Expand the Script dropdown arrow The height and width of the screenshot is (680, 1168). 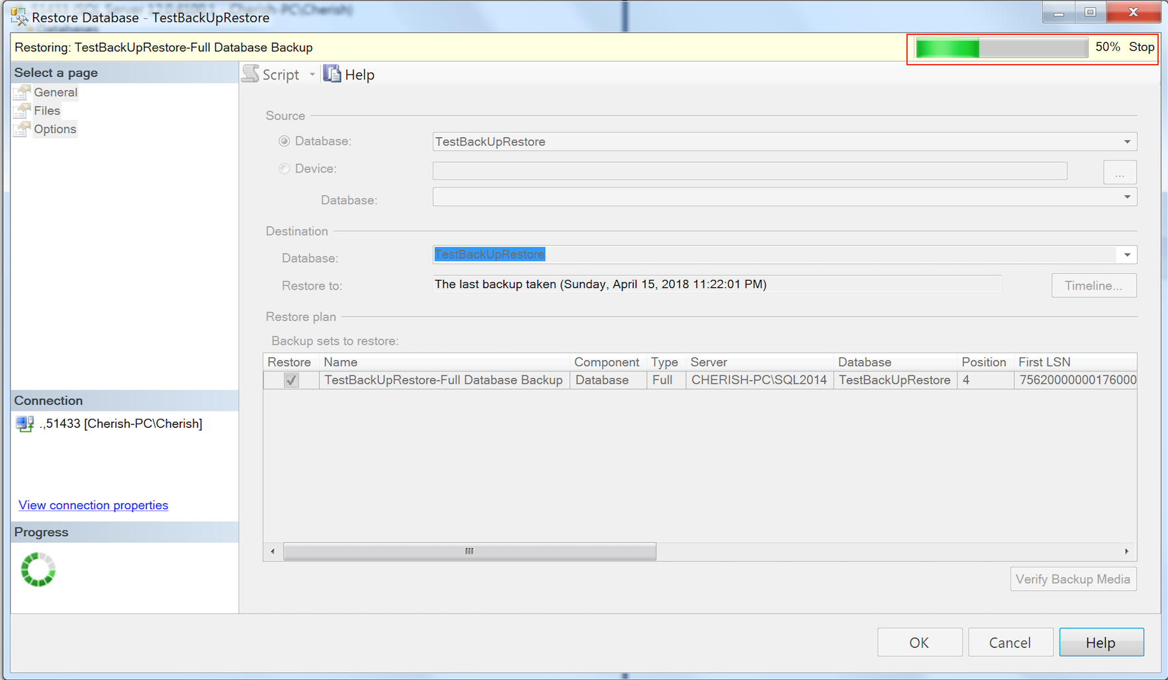(x=312, y=75)
